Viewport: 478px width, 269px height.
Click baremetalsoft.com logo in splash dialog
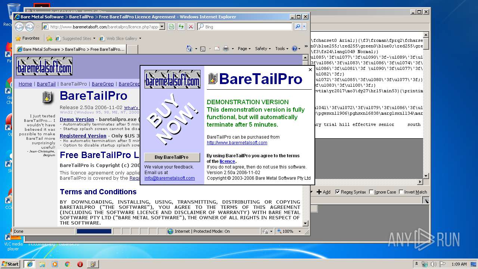point(173,79)
